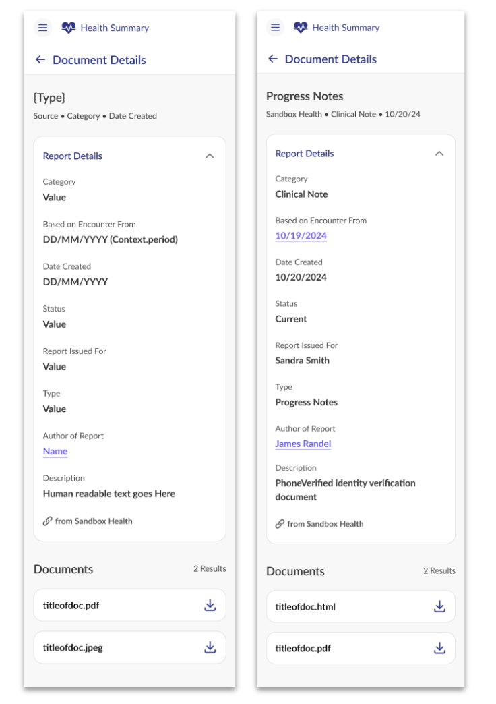Image resolution: width=496 pixels, height=704 pixels.
Task: Click Report Details heading in left mockup
Action: coord(72,156)
